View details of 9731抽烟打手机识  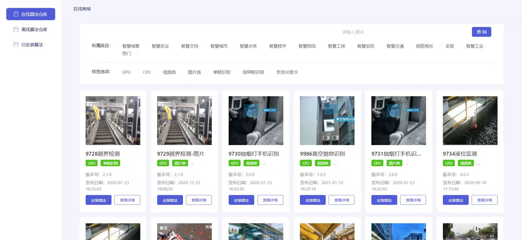(x=413, y=200)
